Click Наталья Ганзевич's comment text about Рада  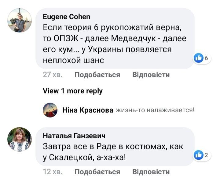(x=113, y=151)
